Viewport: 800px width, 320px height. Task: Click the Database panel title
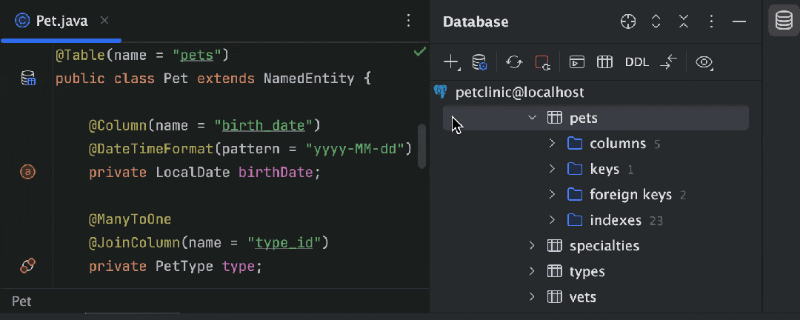point(476,21)
